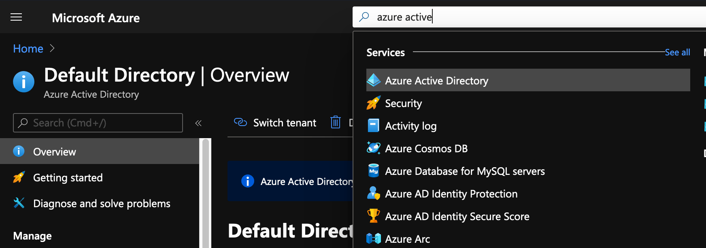This screenshot has height=248, width=706.
Task: Click the sidebar vertical scrollbar
Action: coord(206,193)
